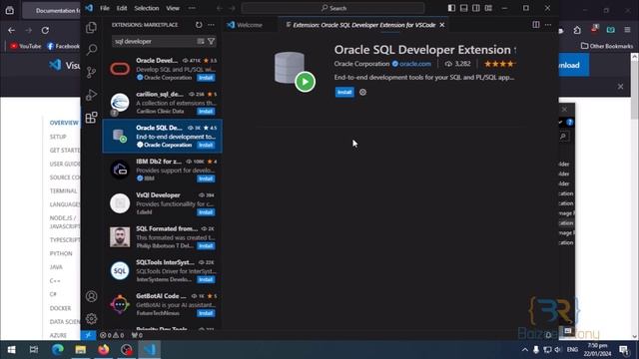Screen dimensions: 639x359
Task: Install carilion_sql_developer extension
Action: pos(206,111)
